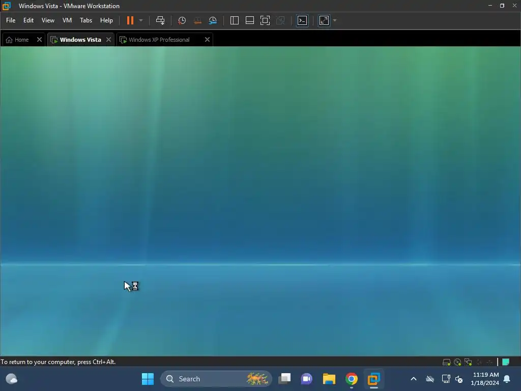Open the Help menu

(x=106, y=20)
